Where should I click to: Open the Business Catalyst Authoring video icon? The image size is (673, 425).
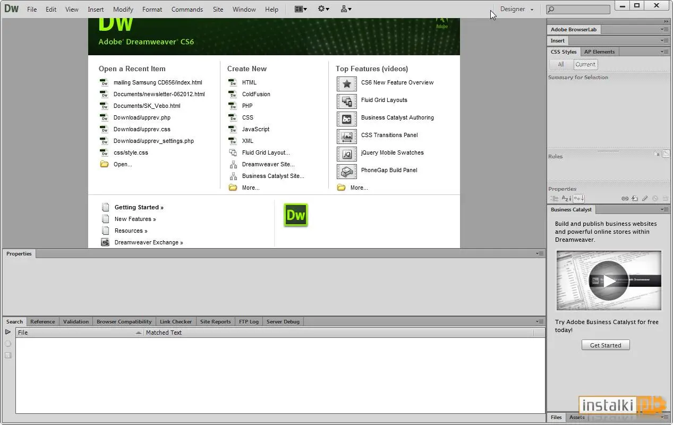pyautogui.click(x=346, y=118)
